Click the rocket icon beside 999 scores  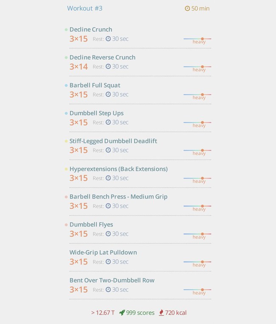tap(122, 313)
